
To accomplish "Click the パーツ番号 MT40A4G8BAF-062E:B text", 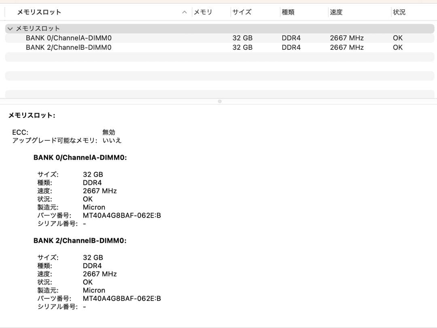I will [x=121, y=215].
